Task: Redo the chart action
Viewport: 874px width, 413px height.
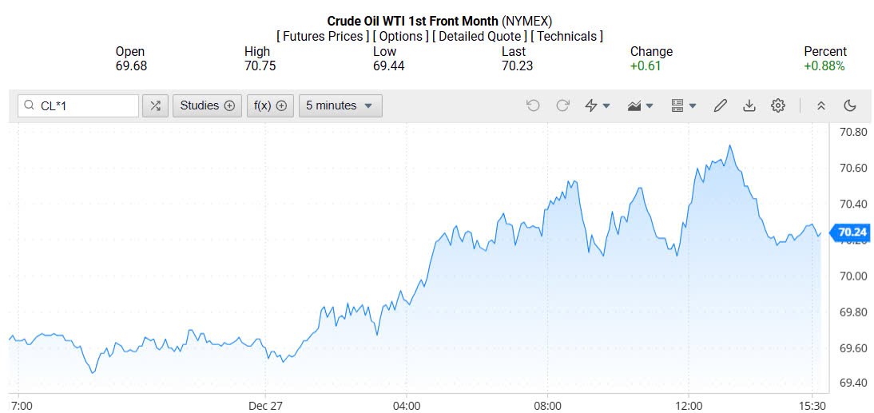Action: pyautogui.click(x=562, y=105)
